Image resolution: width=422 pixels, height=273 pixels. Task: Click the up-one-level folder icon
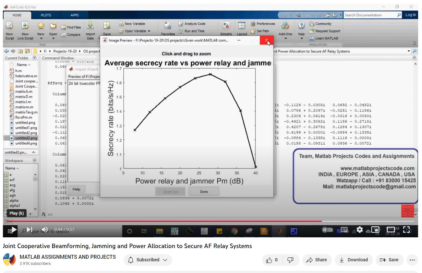(x=20, y=51)
